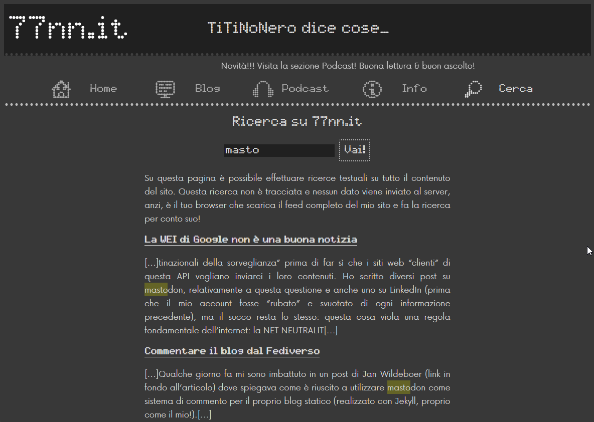This screenshot has width=594, height=422.
Task: Click the Podcast headphones icon
Action: pyautogui.click(x=263, y=90)
